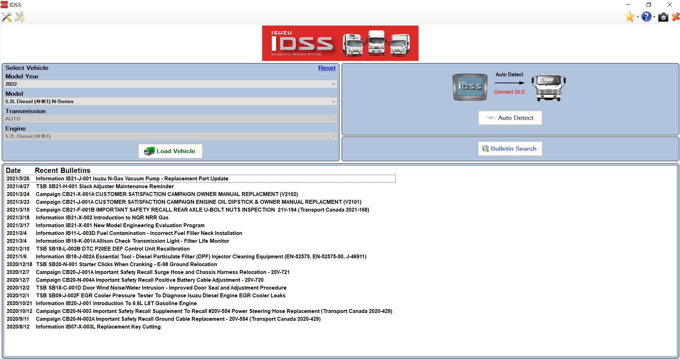This screenshot has height=359, width=680.
Task: Open the yellow star favorites icon
Action: point(629,17)
